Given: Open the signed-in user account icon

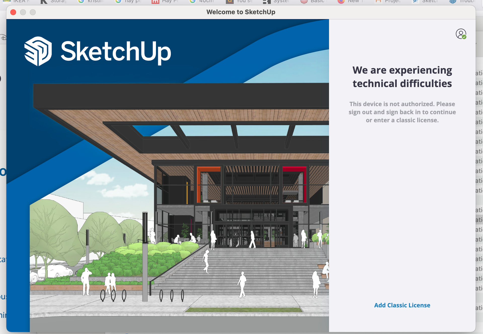Looking at the screenshot, I should point(461,34).
